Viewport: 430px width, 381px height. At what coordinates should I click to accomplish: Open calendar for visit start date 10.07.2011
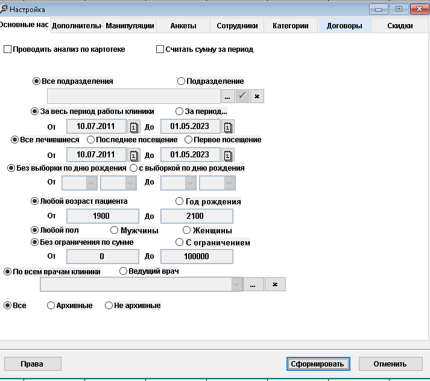[x=134, y=155]
